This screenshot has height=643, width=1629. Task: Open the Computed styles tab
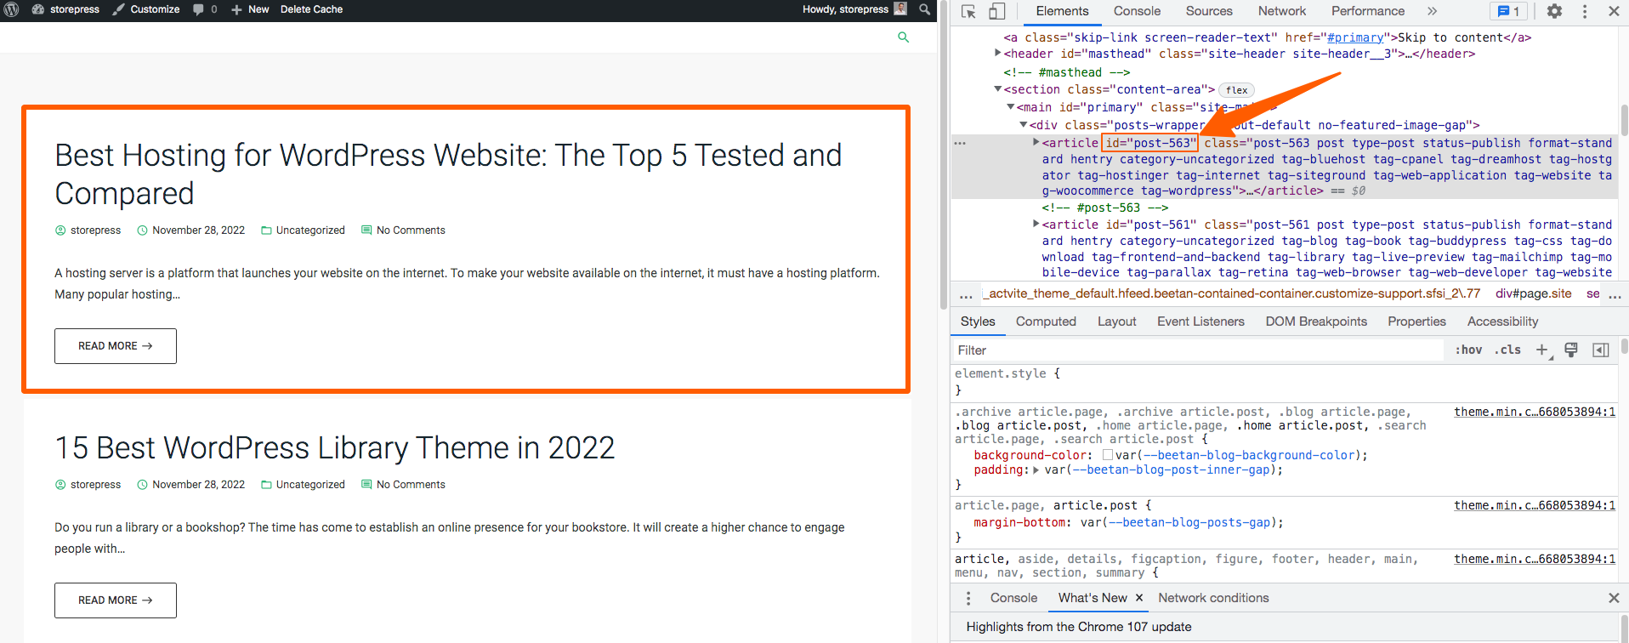(1045, 321)
